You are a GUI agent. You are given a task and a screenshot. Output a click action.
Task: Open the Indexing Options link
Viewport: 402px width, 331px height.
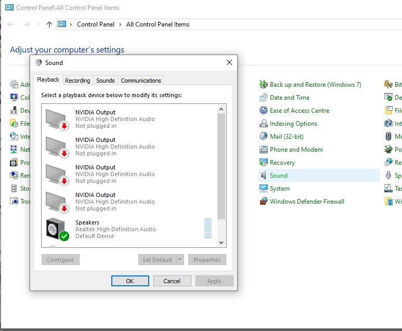point(293,124)
